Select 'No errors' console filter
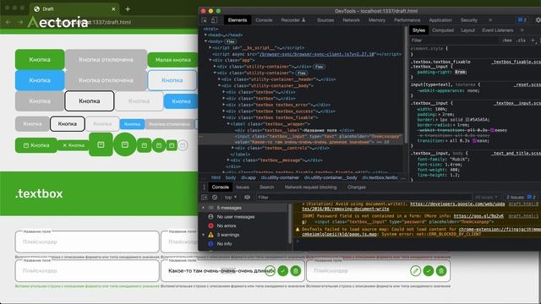The image size is (541, 304). coord(227,225)
